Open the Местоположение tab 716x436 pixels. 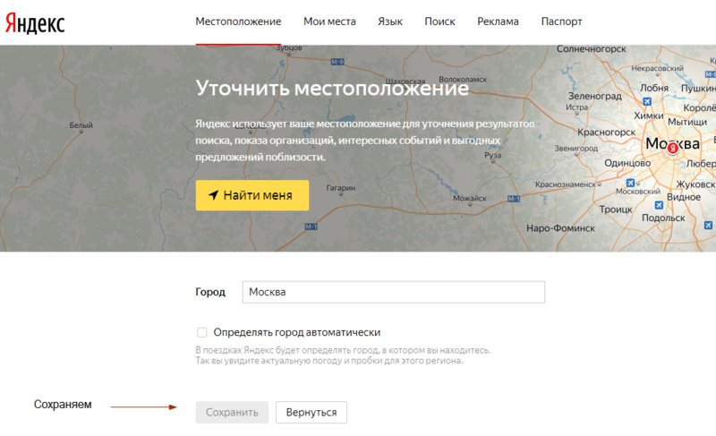point(238,21)
